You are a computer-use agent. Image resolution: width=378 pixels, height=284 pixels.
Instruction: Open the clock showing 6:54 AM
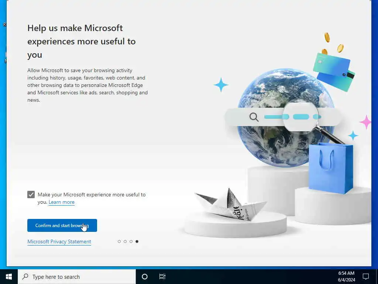346,273
